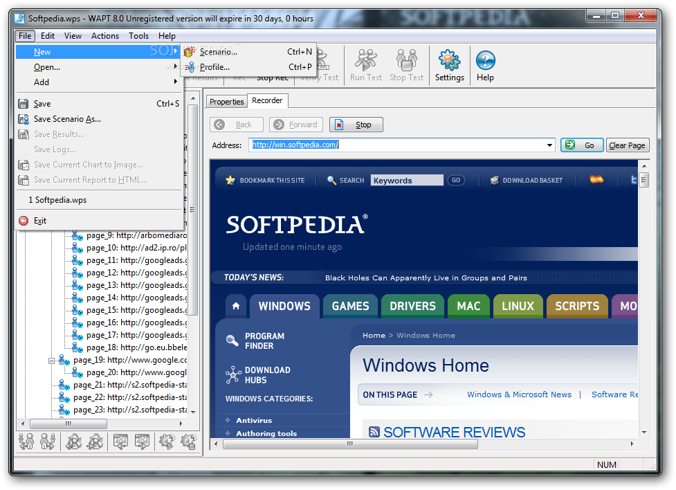Select page_23 in the scenario tree

[x=130, y=410]
